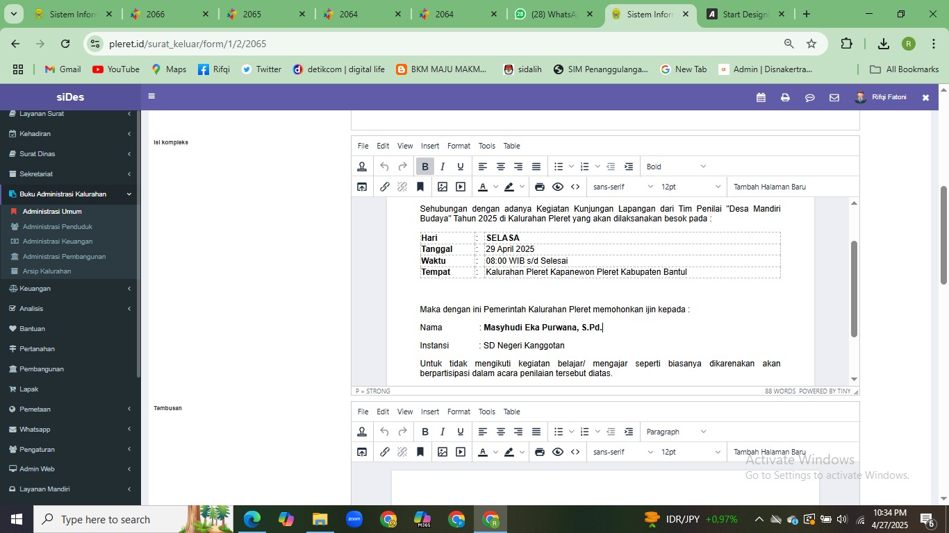Align text right in Isi kompleks editor
This screenshot has height=533, width=949.
click(x=518, y=167)
